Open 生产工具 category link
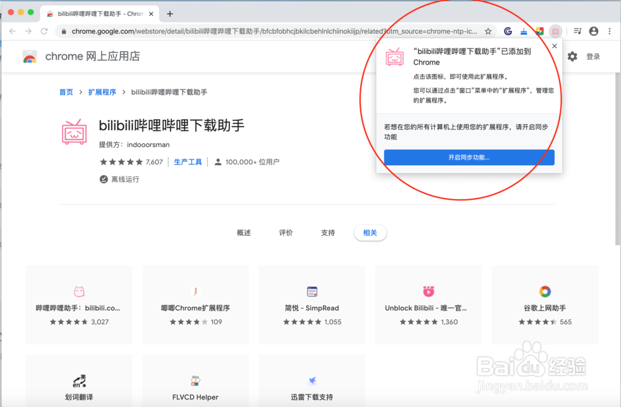 [188, 162]
